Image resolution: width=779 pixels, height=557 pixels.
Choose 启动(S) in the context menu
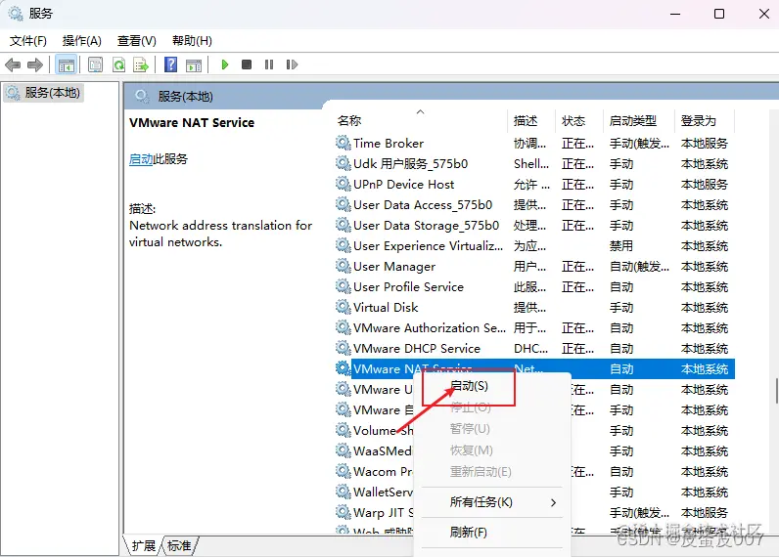click(469, 386)
